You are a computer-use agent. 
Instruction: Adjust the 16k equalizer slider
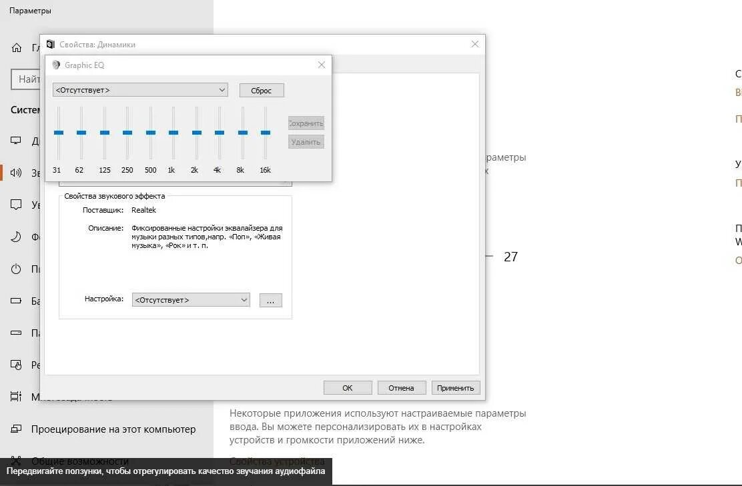click(266, 133)
